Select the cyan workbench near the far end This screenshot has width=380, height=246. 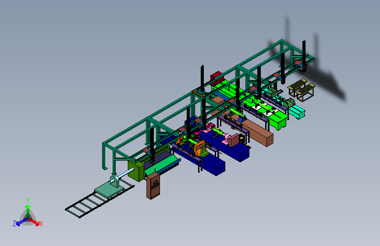pos(297,112)
